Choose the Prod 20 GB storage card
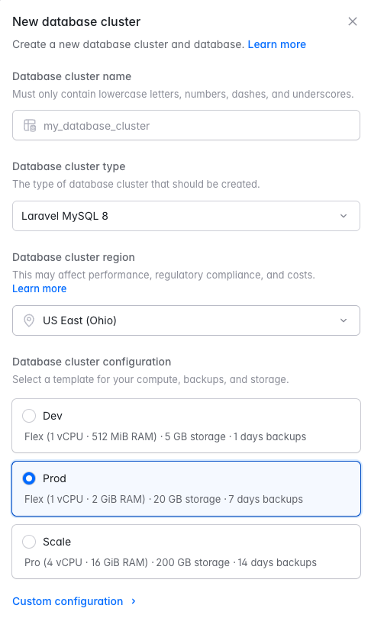371x618 pixels. [x=186, y=489]
